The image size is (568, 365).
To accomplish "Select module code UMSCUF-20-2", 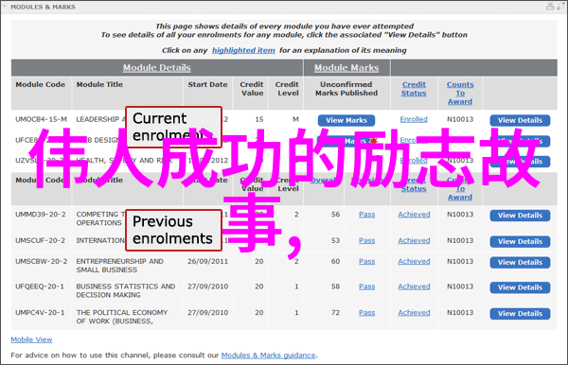I will (x=40, y=240).
